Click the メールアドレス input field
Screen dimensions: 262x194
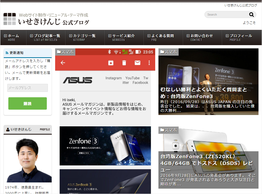click(27, 88)
